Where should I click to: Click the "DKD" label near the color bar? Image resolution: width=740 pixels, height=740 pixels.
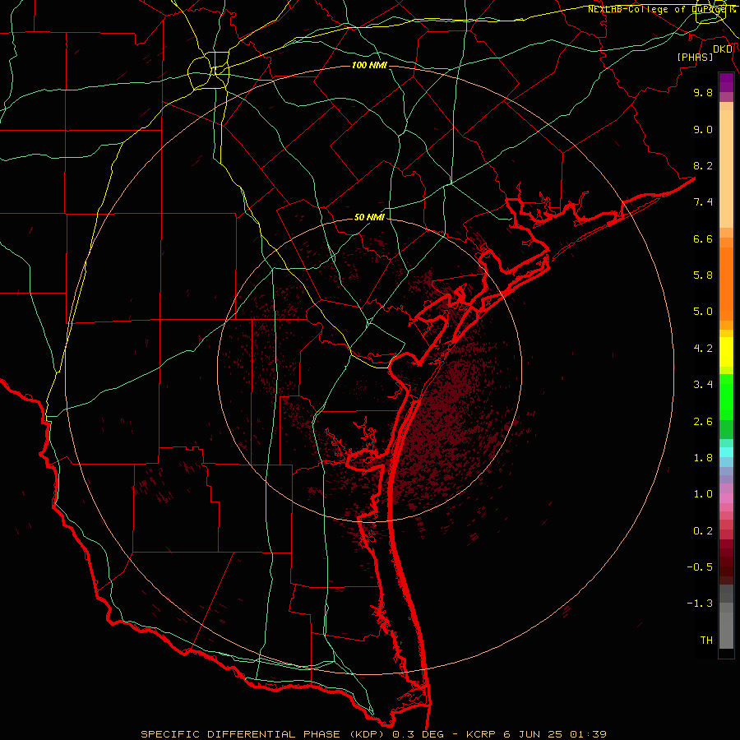(x=723, y=49)
